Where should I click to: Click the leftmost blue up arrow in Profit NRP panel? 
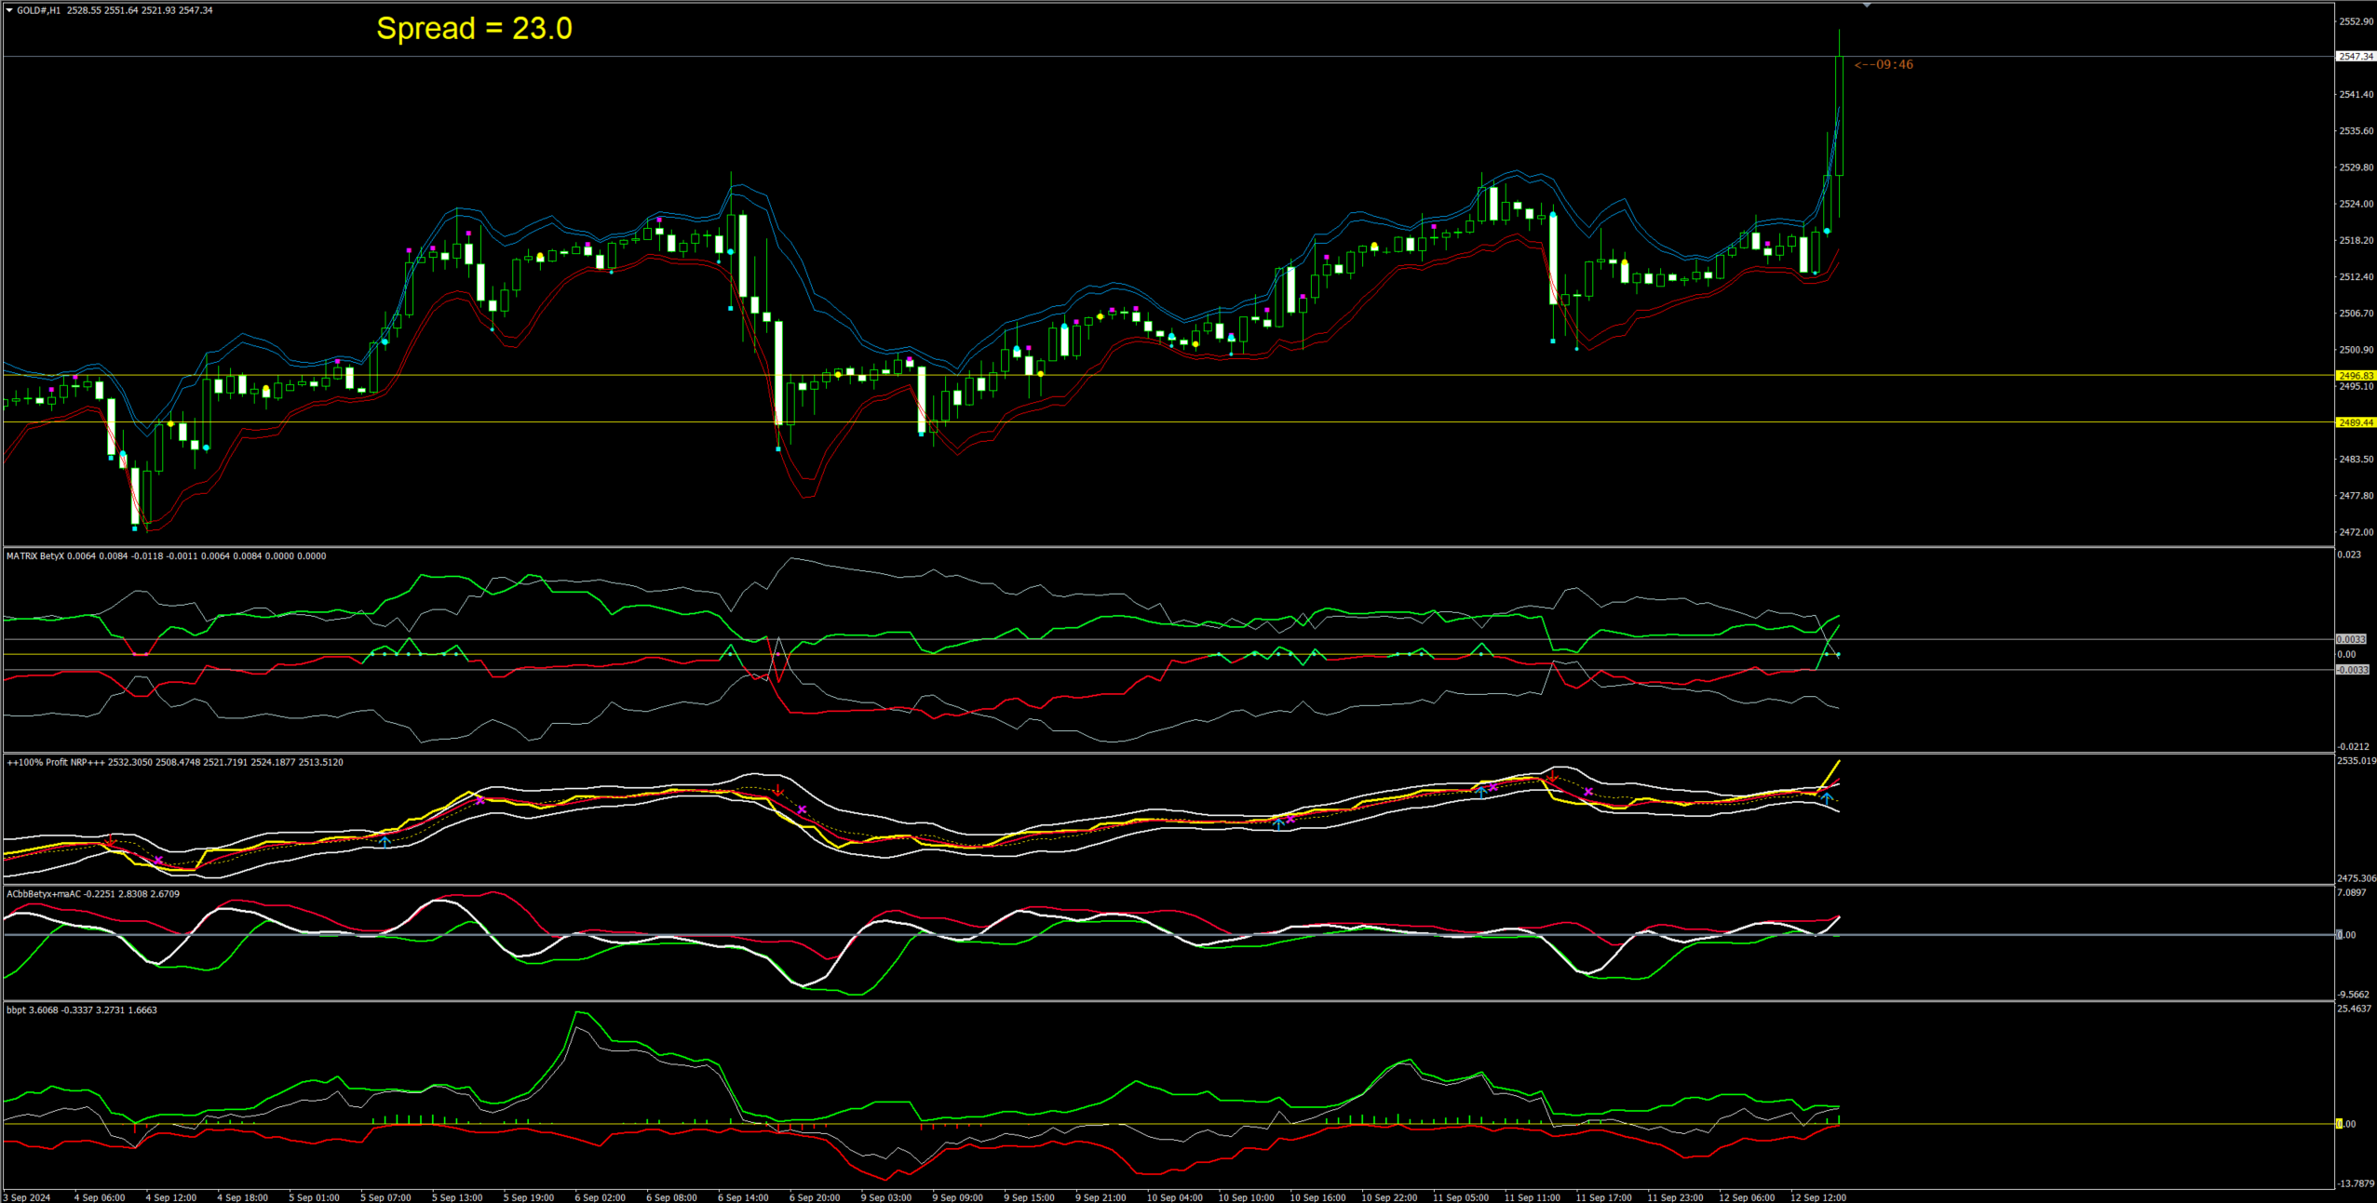385,841
